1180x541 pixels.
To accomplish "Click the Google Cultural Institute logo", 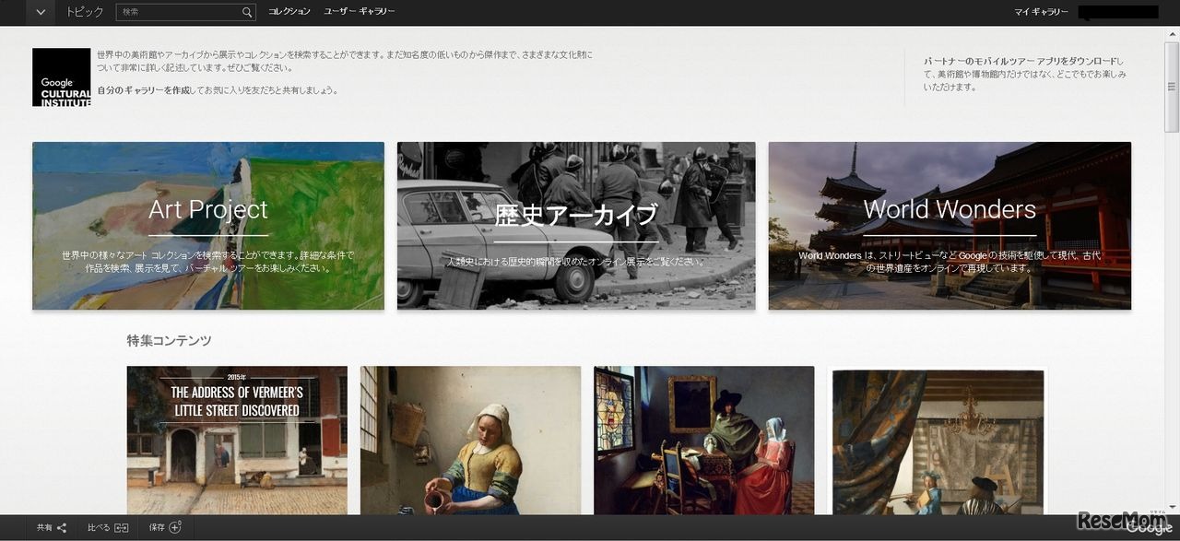I will (61, 77).
